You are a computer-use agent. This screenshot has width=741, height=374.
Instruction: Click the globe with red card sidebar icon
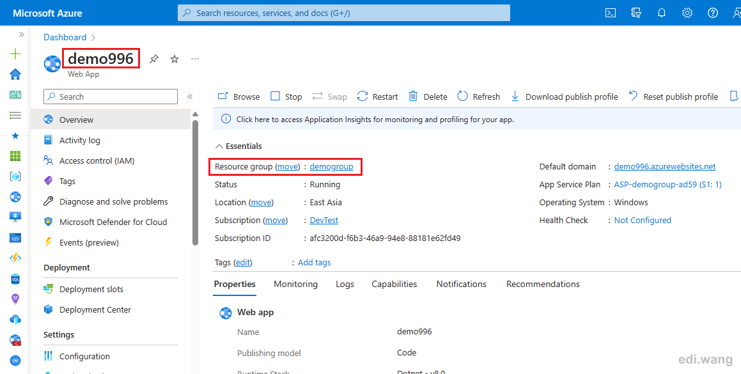point(15,340)
